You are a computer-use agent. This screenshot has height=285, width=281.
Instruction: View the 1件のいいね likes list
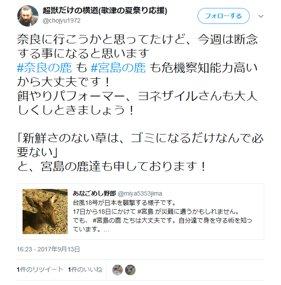pos(85,270)
